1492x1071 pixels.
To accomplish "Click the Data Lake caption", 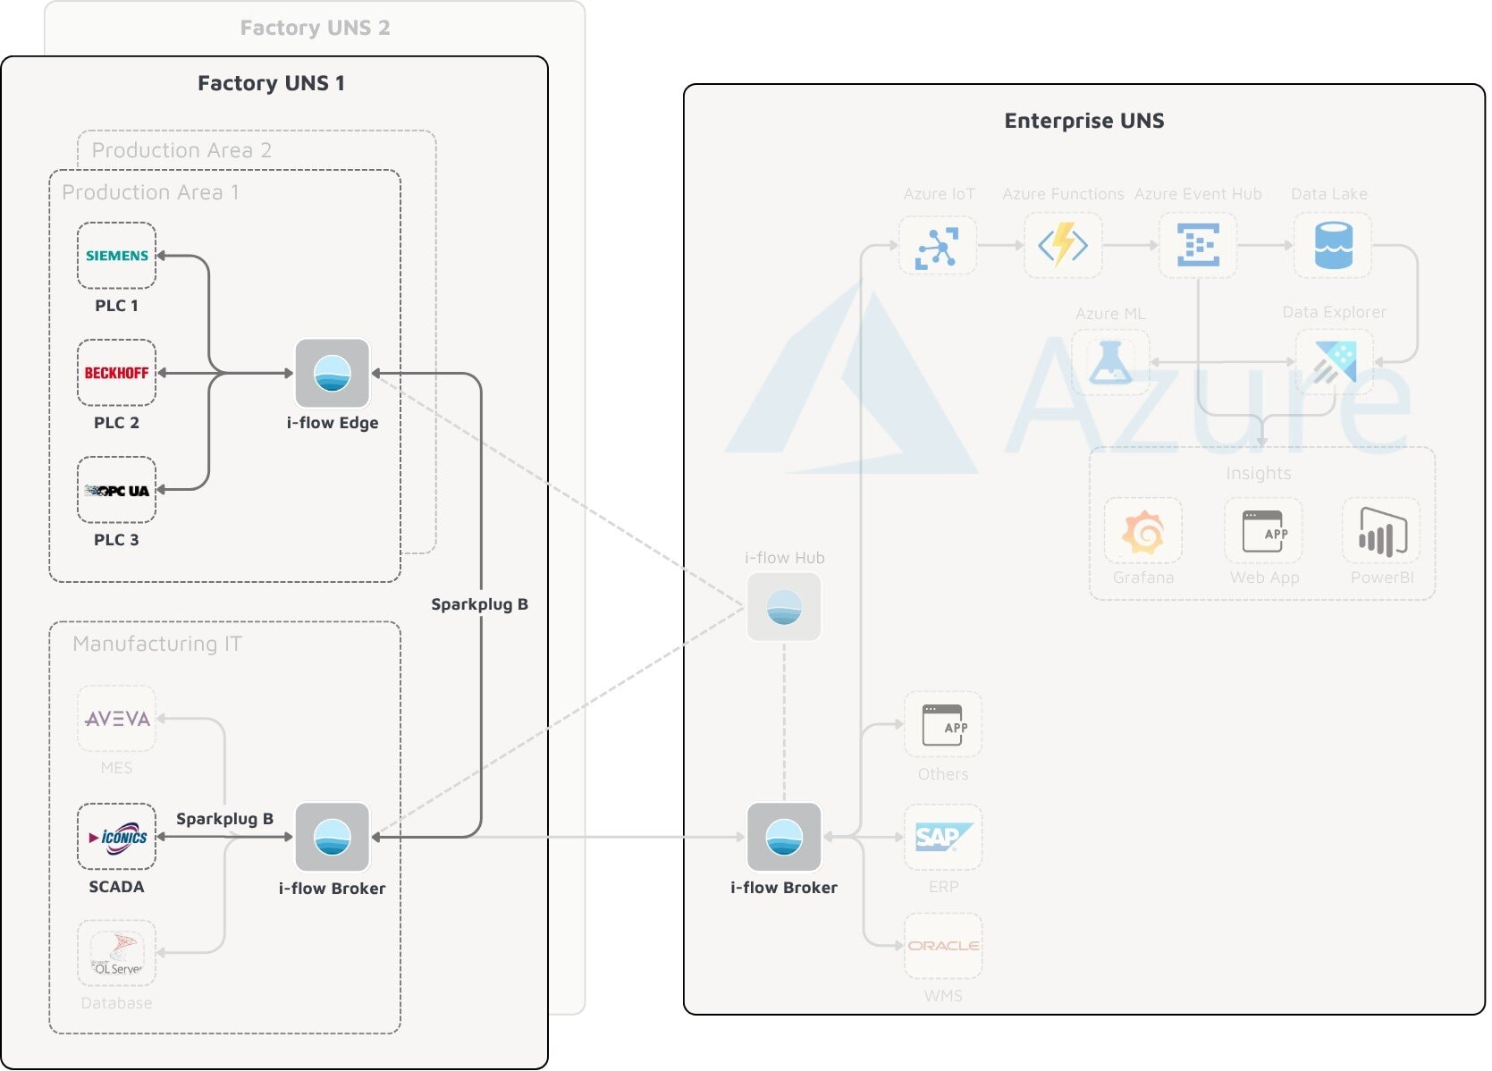I will tap(1329, 194).
